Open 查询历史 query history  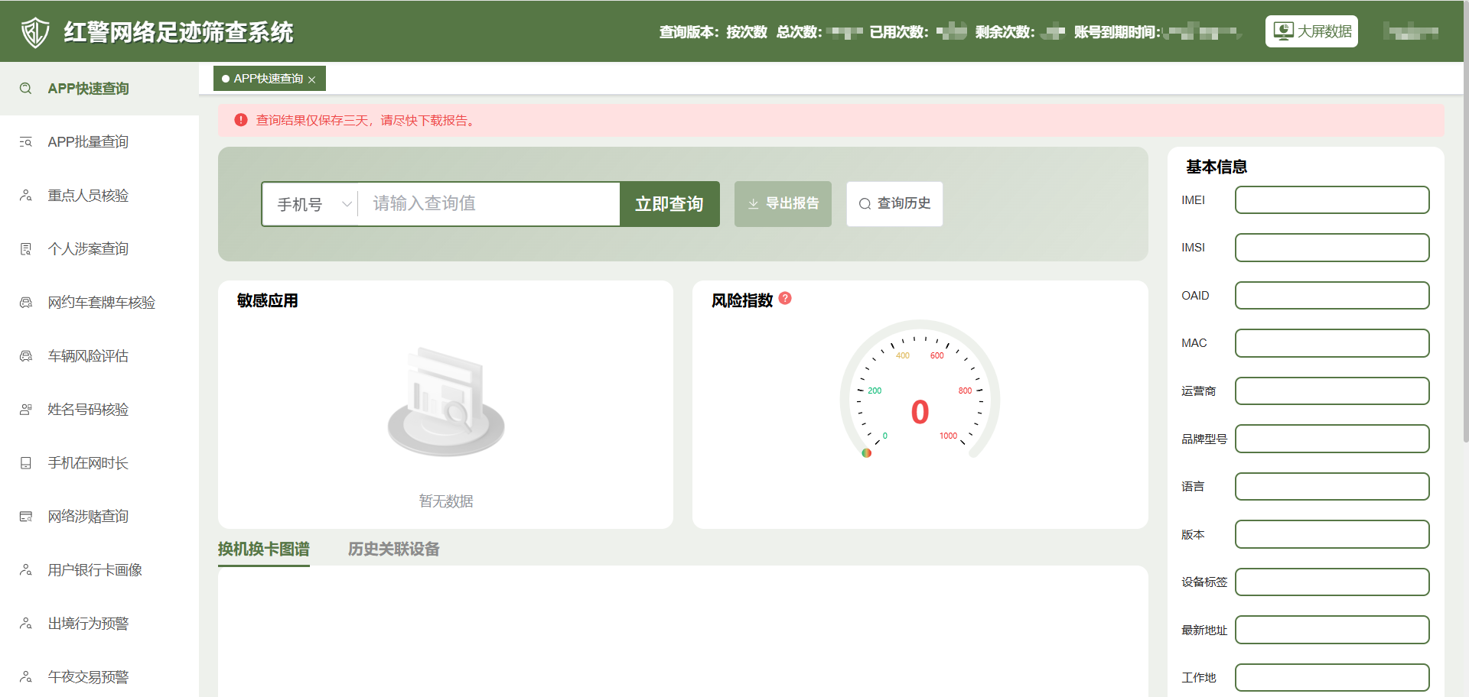894,203
